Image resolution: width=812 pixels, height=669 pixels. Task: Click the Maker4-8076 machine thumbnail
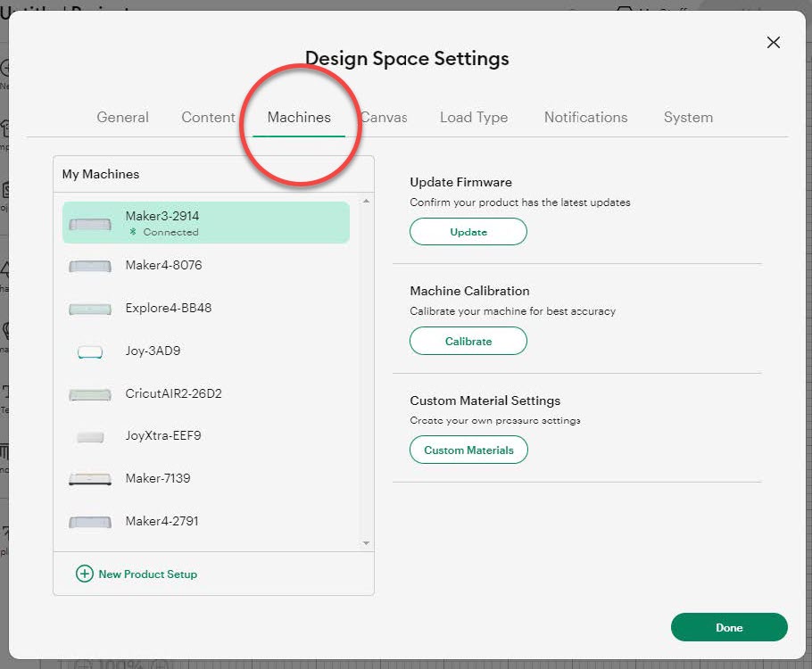pos(90,266)
